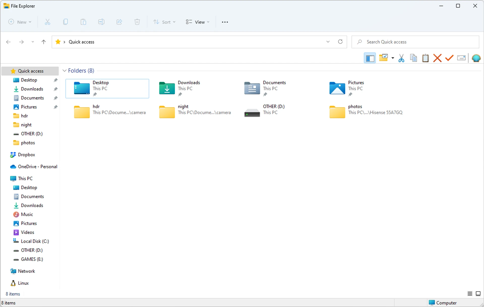This screenshot has height=307, width=484.
Task: Open OneDrive - Personal in navigation pane
Action: [37, 167]
